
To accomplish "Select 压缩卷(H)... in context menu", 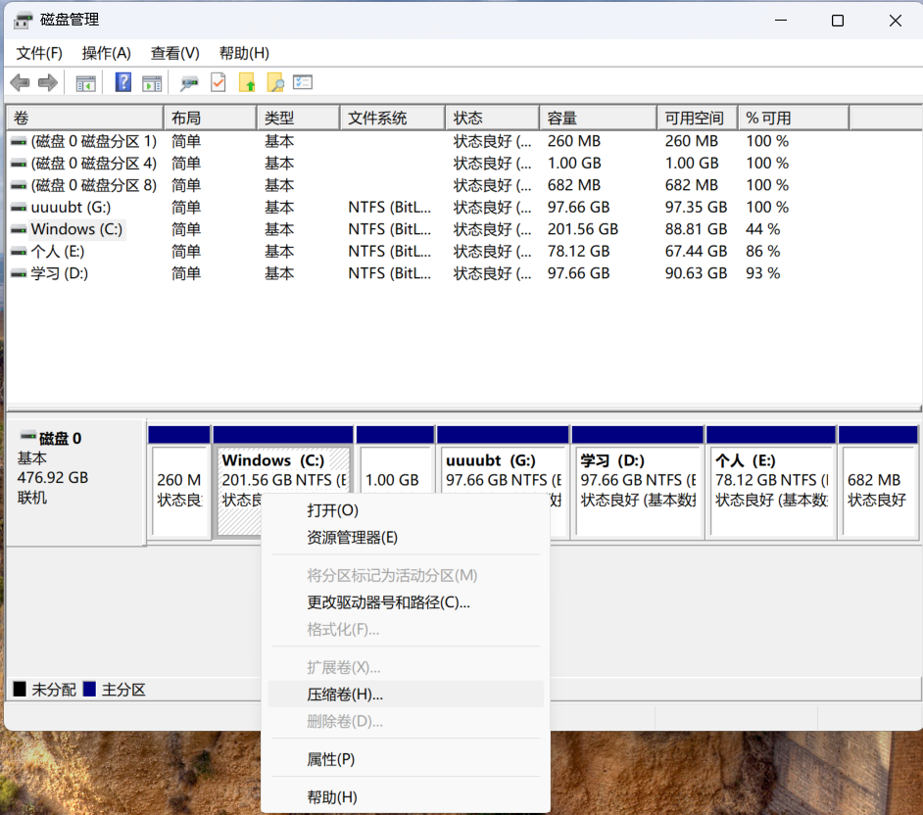I will pyautogui.click(x=405, y=695).
